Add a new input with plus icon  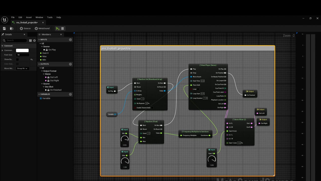click(x=70, y=40)
